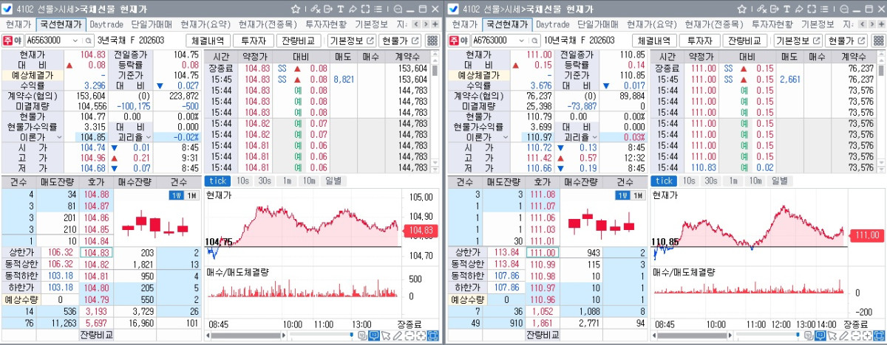Open the Daytrade tab in left window
This screenshot has width=887, height=345.
(x=105, y=24)
